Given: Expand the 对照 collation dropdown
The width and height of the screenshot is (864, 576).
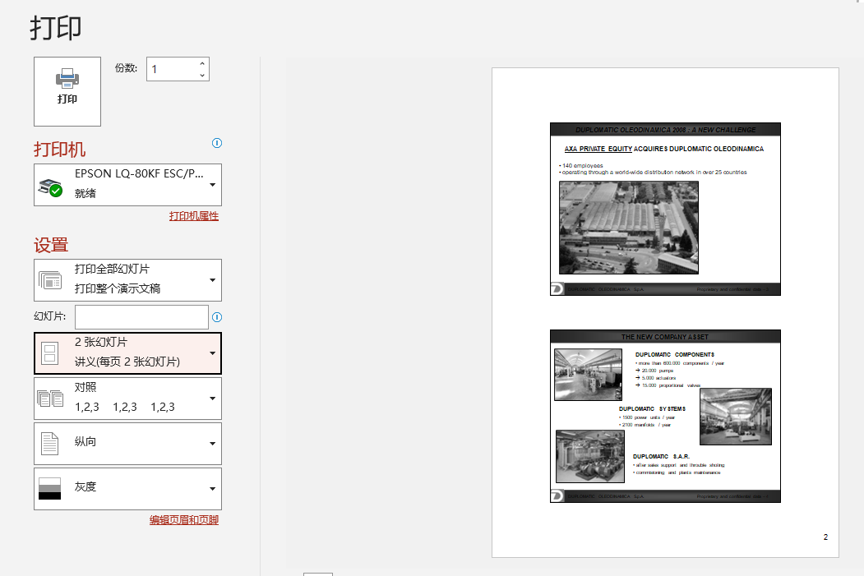Looking at the screenshot, I should point(128,399).
